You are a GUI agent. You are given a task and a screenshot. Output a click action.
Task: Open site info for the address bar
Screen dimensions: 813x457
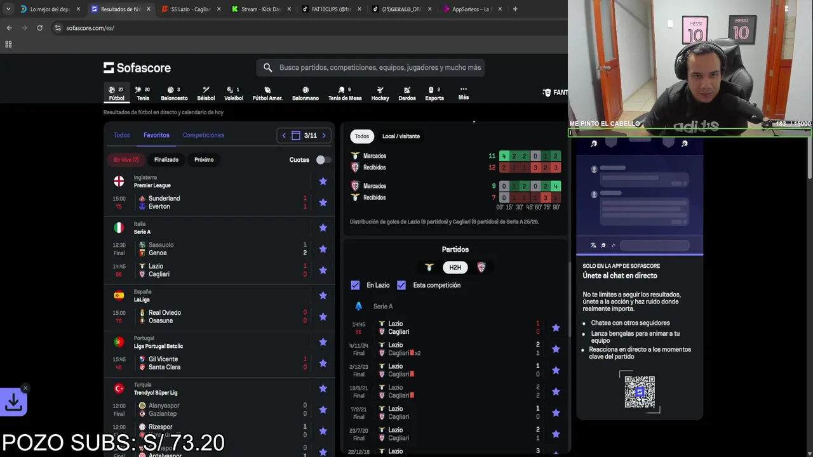[58, 28]
